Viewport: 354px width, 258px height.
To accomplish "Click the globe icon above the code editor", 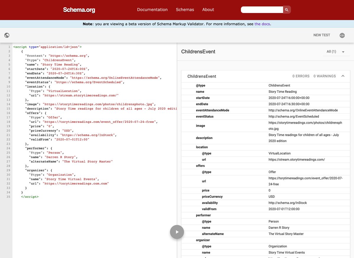I will tap(7, 35).
